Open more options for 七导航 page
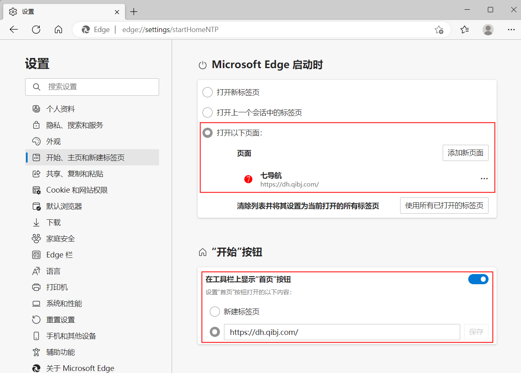 pos(484,179)
